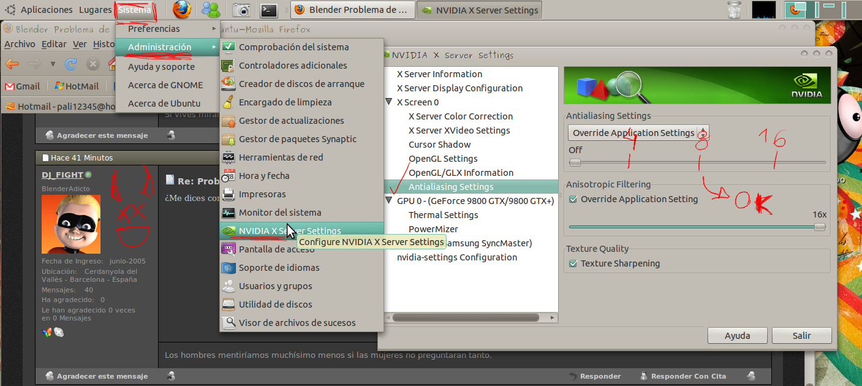The image size is (862, 386).
Task: Open Gmail bookmark in Firefox
Action: click(x=22, y=86)
